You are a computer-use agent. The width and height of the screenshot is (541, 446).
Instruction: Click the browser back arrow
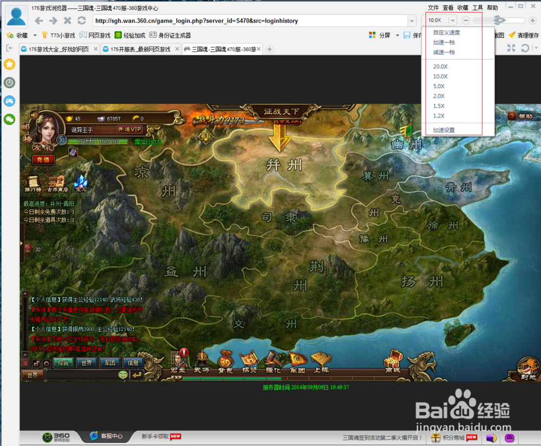[39, 21]
